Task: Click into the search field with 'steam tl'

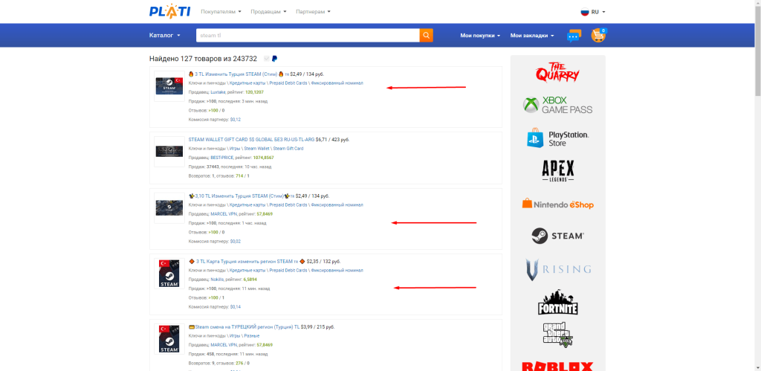Action: point(308,35)
